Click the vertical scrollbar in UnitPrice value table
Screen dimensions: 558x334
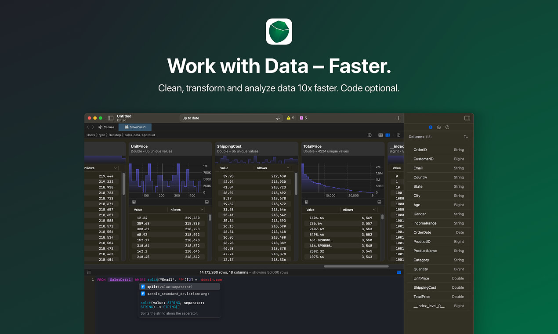click(x=210, y=217)
